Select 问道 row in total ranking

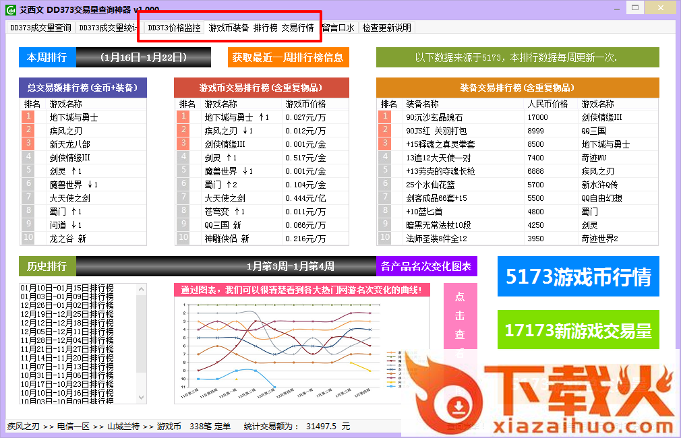pyautogui.click(x=84, y=225)
